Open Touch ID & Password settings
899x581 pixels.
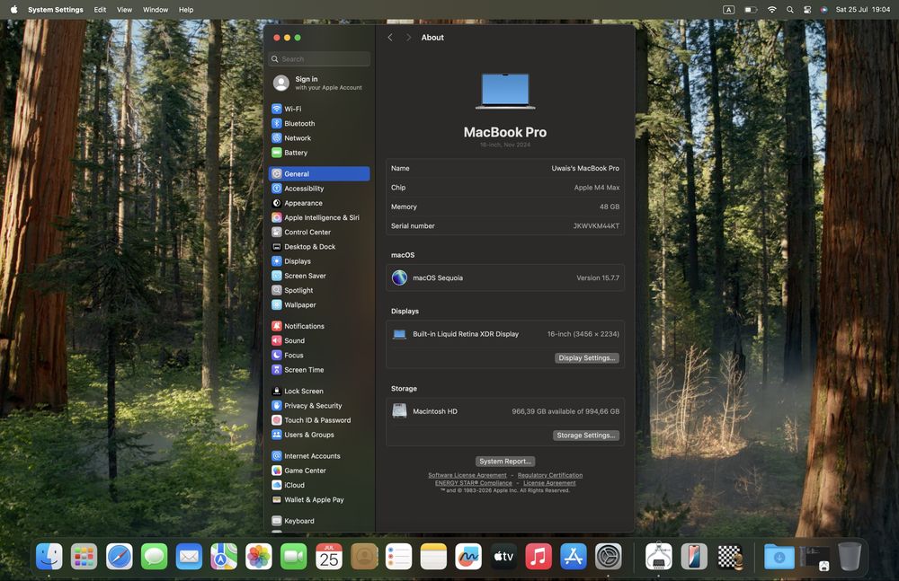319,420
